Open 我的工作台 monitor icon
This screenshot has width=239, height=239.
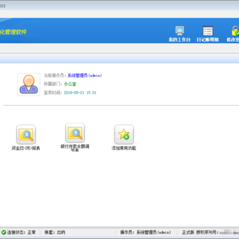[179, 31]
